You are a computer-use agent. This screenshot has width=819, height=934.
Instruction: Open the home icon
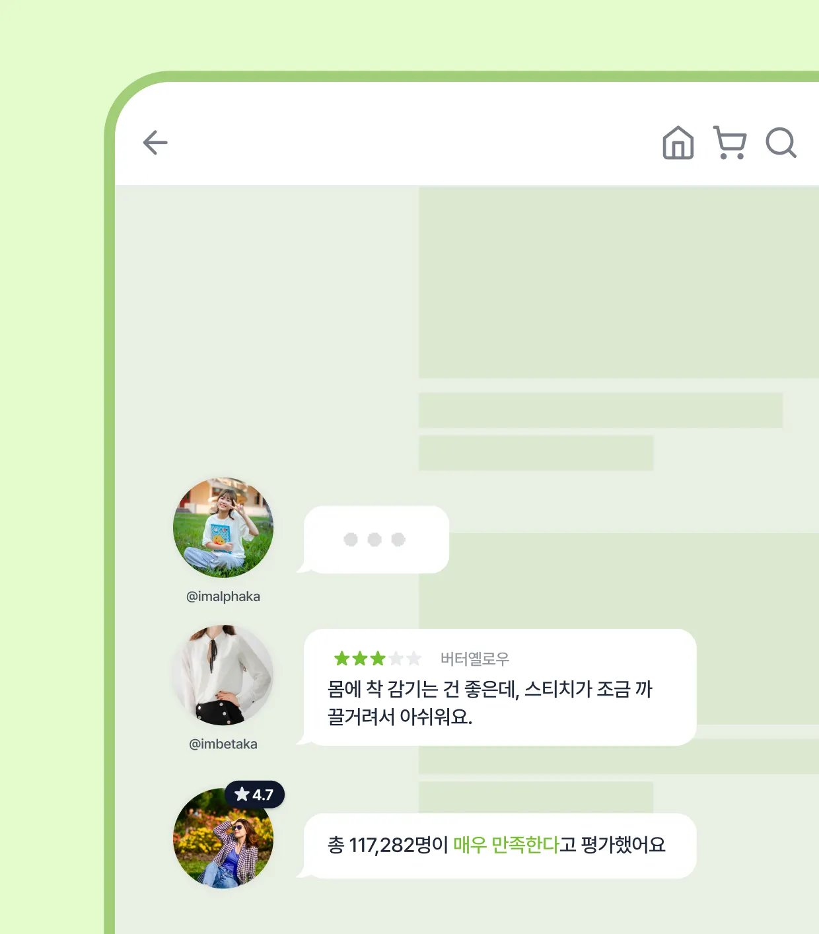coord(678,143)
